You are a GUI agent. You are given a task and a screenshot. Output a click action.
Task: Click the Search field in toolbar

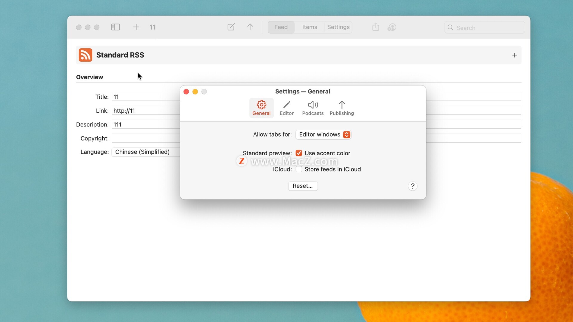485,27
